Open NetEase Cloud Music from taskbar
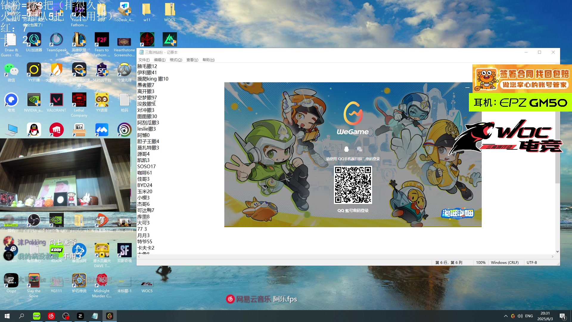 tap(51, 316)
